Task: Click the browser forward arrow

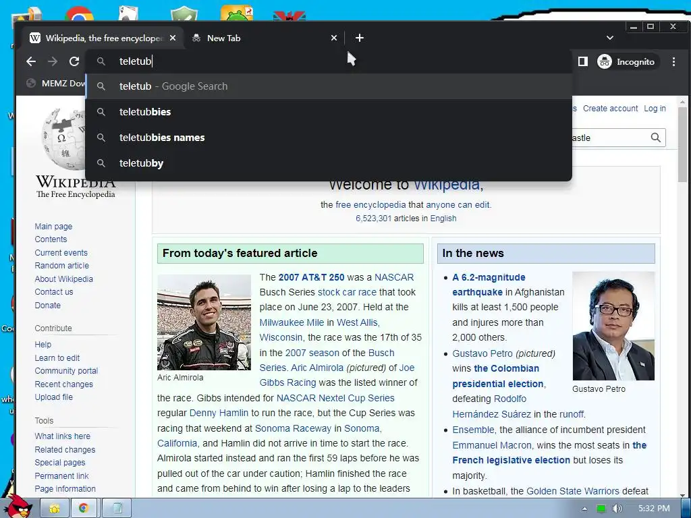Action: (53, 61)
